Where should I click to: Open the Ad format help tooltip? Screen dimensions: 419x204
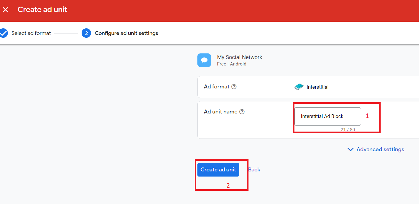[234, 87]
